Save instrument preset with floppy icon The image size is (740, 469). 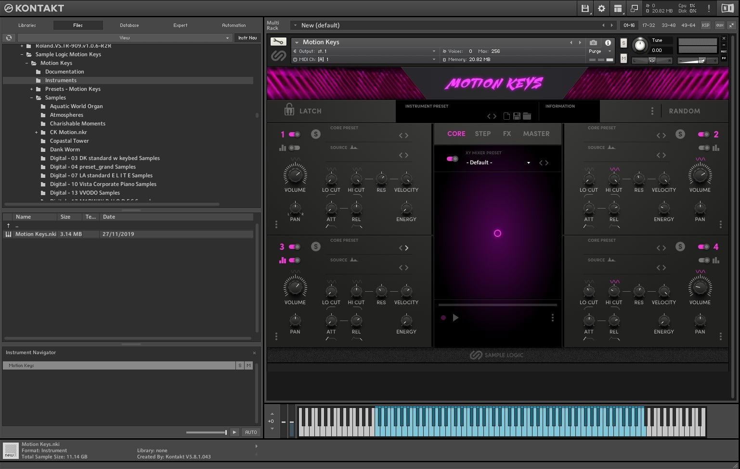click(517, 116)
